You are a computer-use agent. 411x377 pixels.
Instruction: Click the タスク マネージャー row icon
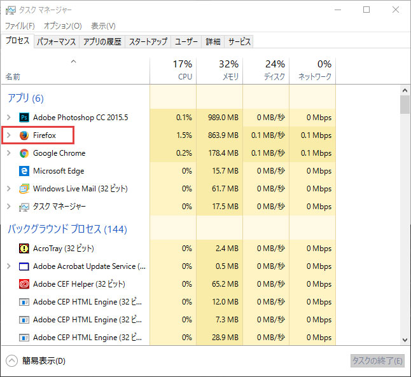coord(24,207)
